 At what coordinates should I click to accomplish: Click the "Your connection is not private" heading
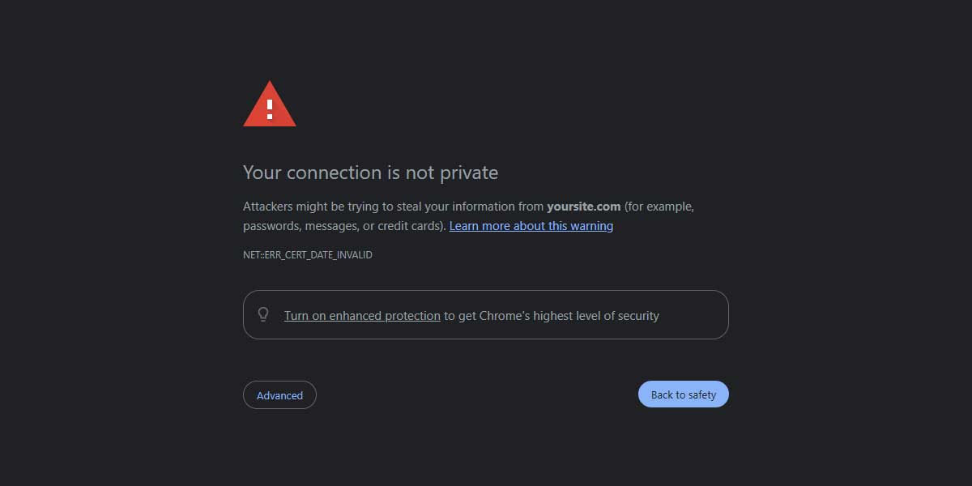coord(370,173)
